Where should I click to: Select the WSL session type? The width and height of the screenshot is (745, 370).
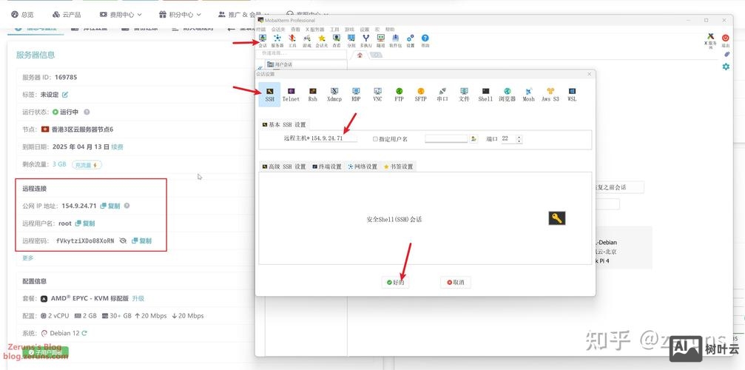pyautogui.click(x=572, y=95)
